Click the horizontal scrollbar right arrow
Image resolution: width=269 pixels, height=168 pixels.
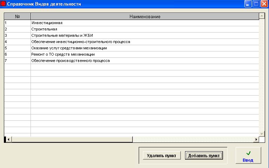coord(256,139)
